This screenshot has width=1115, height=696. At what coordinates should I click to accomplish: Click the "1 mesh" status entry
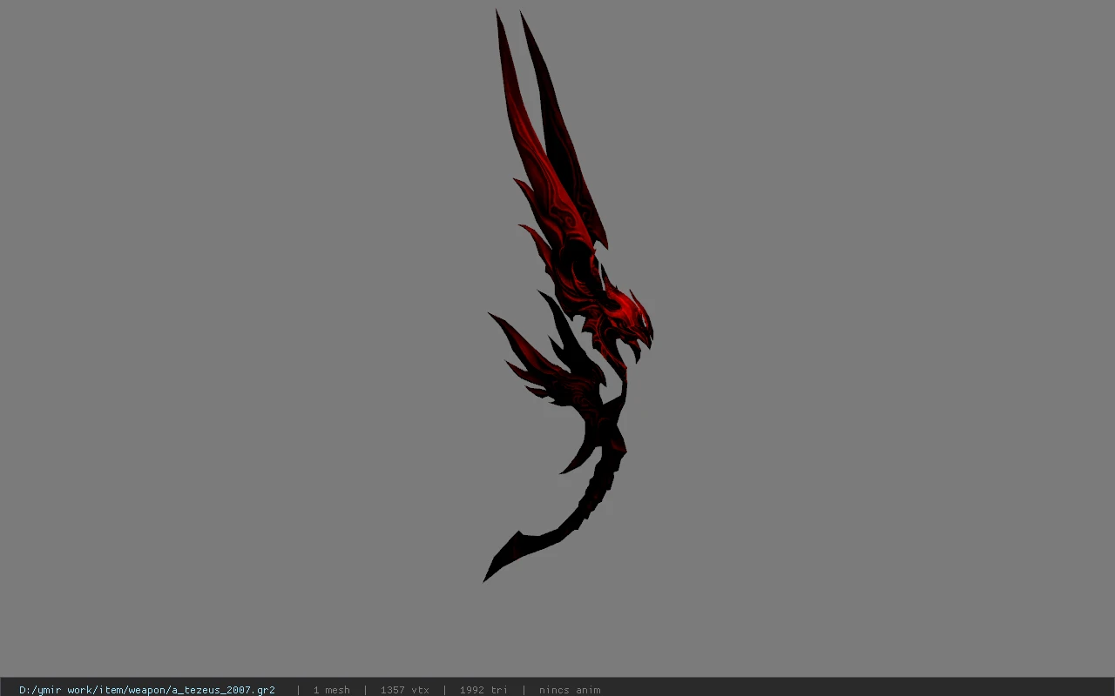pos(331,690)
